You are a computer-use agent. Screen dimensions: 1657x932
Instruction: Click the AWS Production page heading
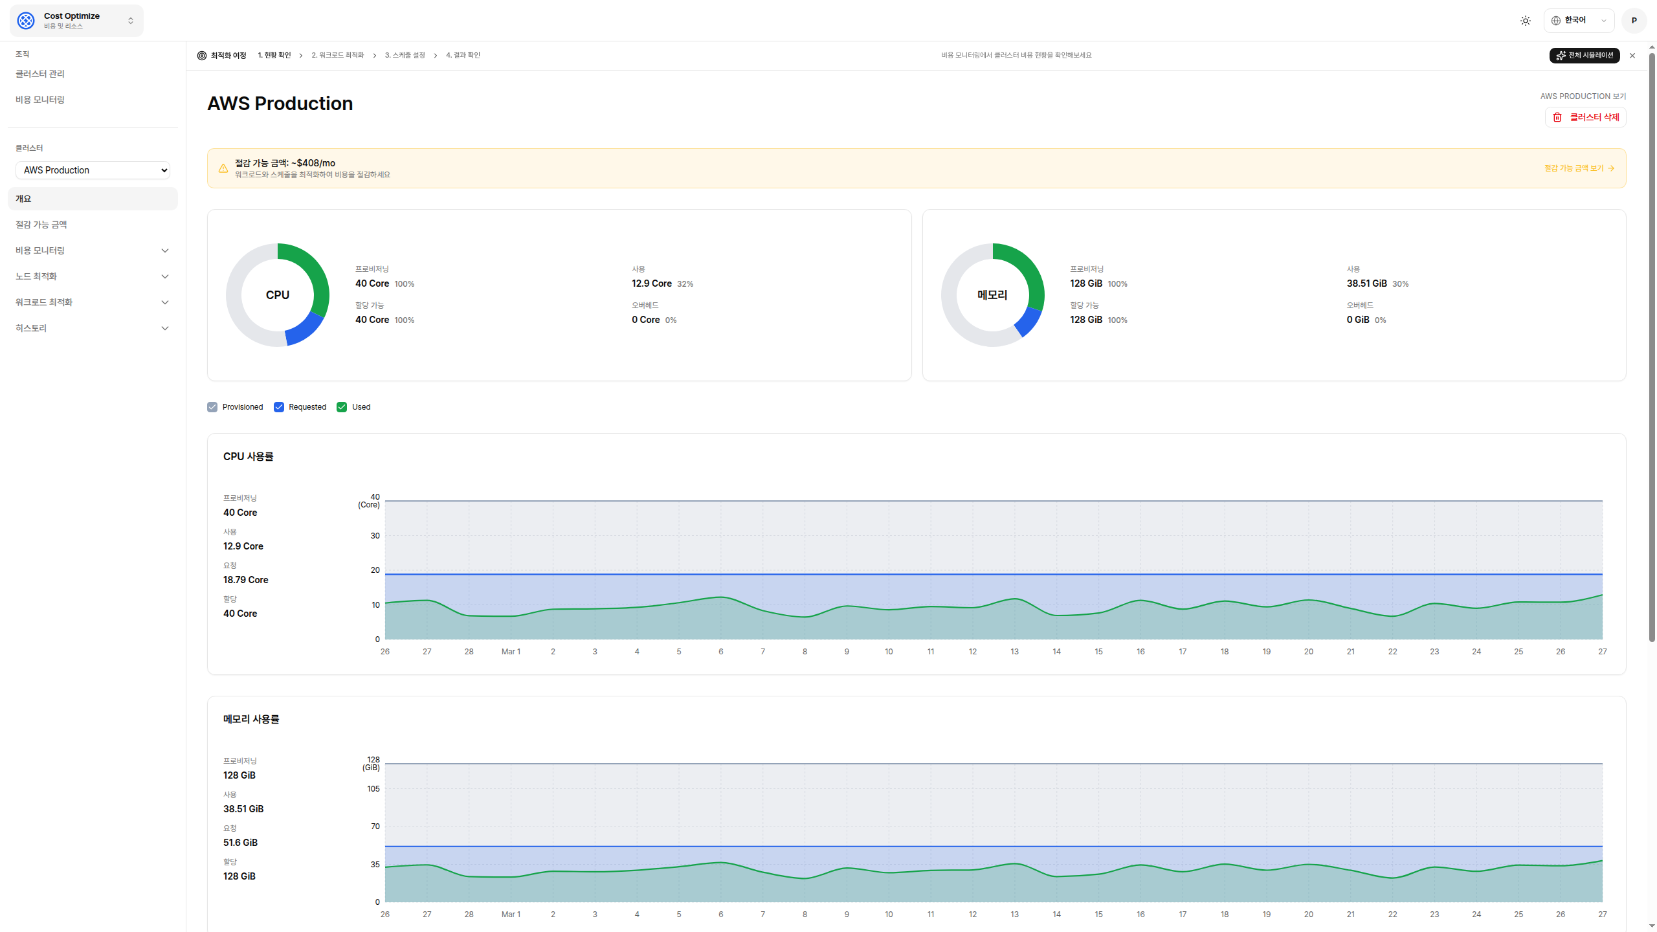(280, 104)
